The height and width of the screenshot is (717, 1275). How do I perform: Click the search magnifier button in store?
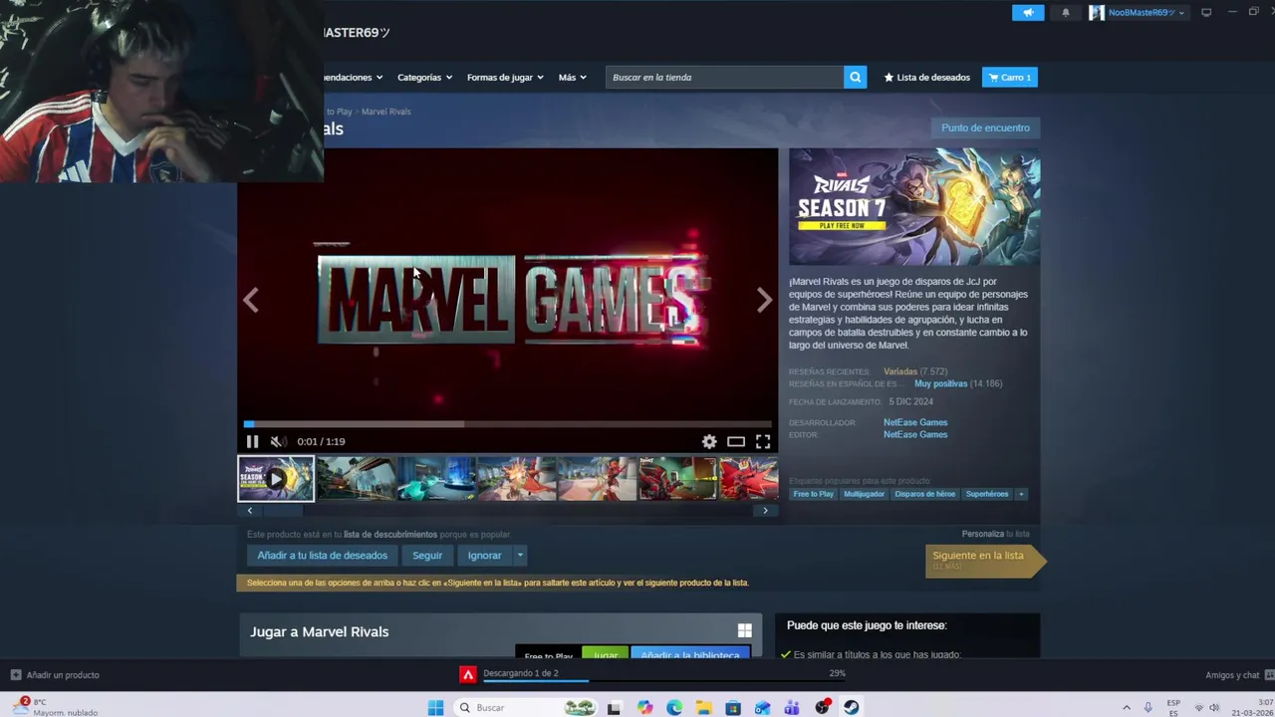855,77
